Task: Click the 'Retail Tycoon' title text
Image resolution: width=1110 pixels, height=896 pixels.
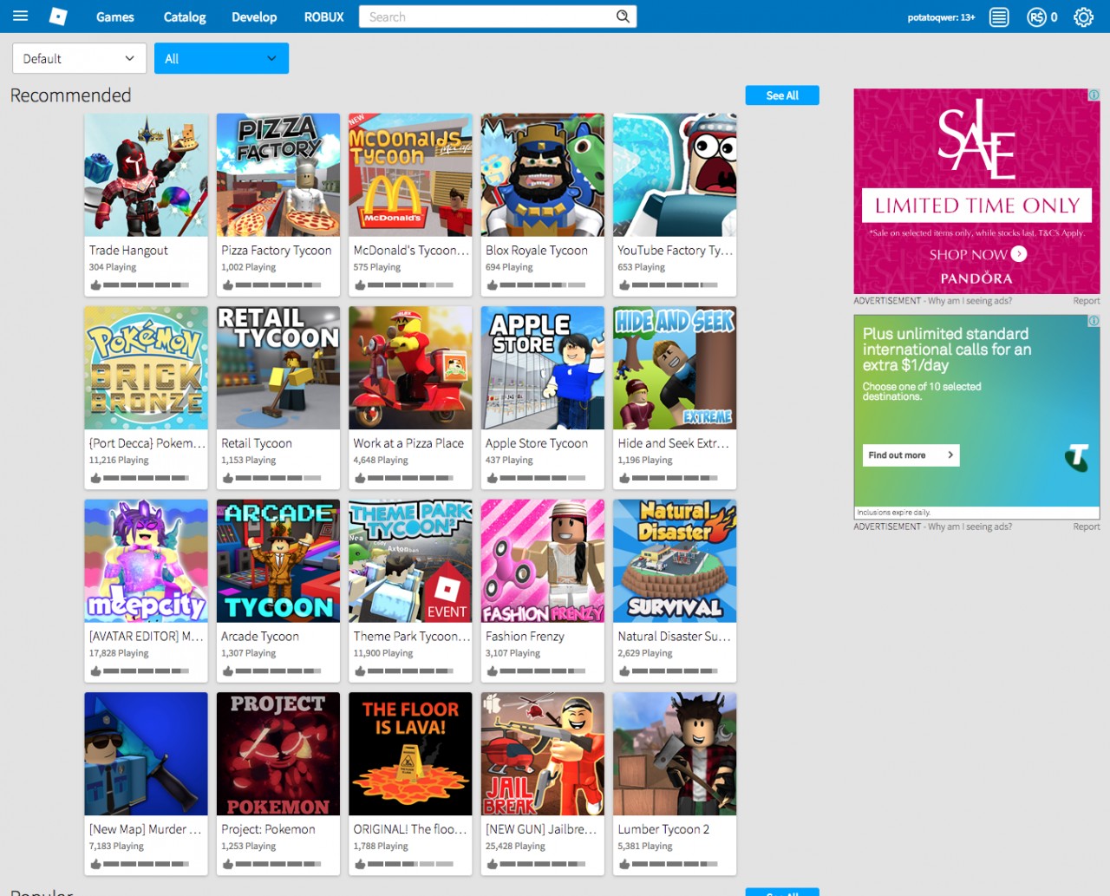Action: (x=257, y=443)
